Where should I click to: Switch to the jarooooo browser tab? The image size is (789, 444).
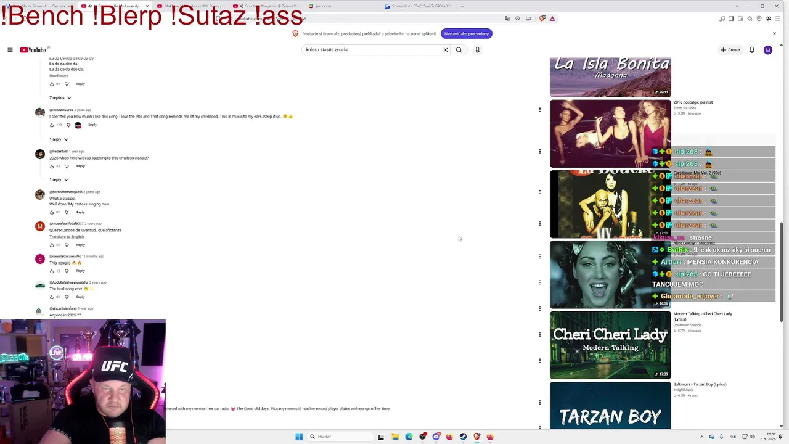pyautogui.click(x=343, y=6)
